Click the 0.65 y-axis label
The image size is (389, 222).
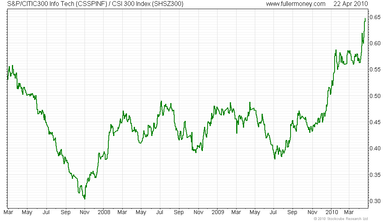(375, 17)
